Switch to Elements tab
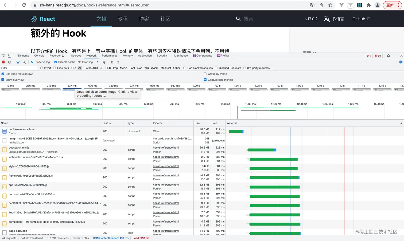 coord(23,56)
